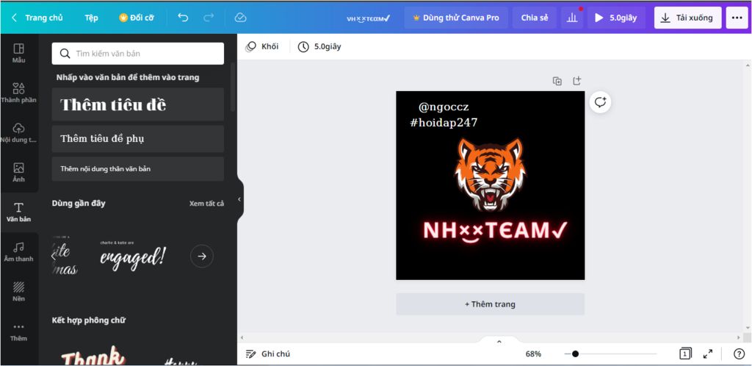This screenshot has width=752, height=366.
Task: Open the help question mark icon
Action: 739,354
